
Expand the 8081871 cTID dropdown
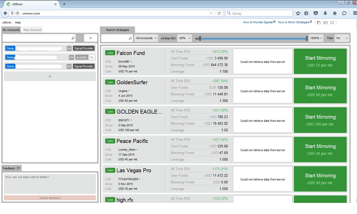[x=131, y=120]
